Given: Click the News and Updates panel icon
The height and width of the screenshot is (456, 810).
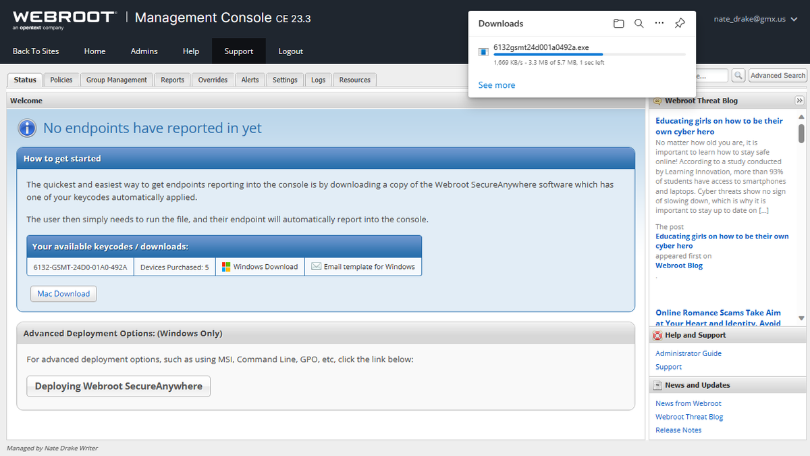Looking at the screenshot, I should click(658, 384).
